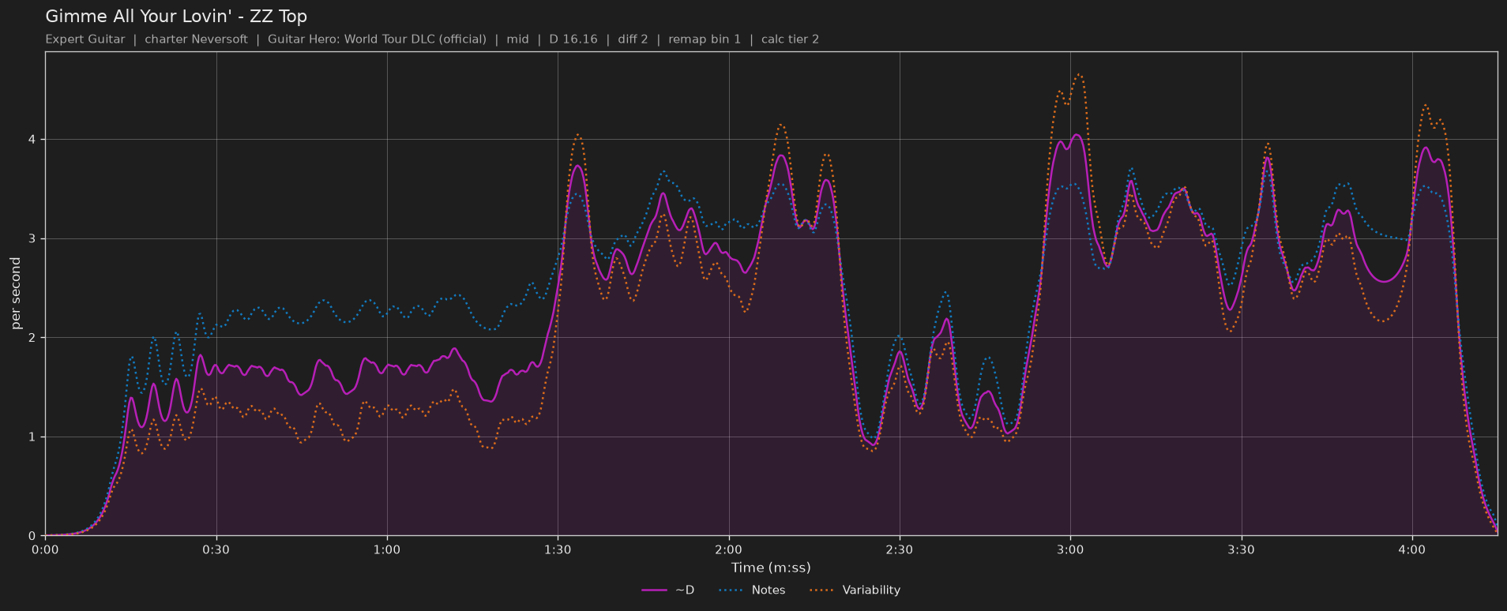1507x611 pixels.
Task: Click the 0:30 x-axis tick label
Action: pyautogui.click(x=216, y=549)
